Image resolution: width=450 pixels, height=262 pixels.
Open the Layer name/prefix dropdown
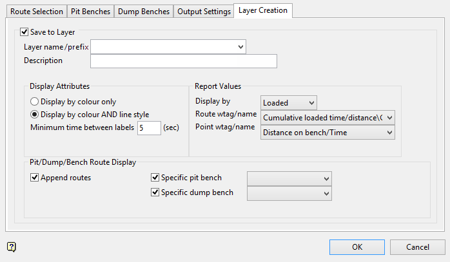point(240,46)
